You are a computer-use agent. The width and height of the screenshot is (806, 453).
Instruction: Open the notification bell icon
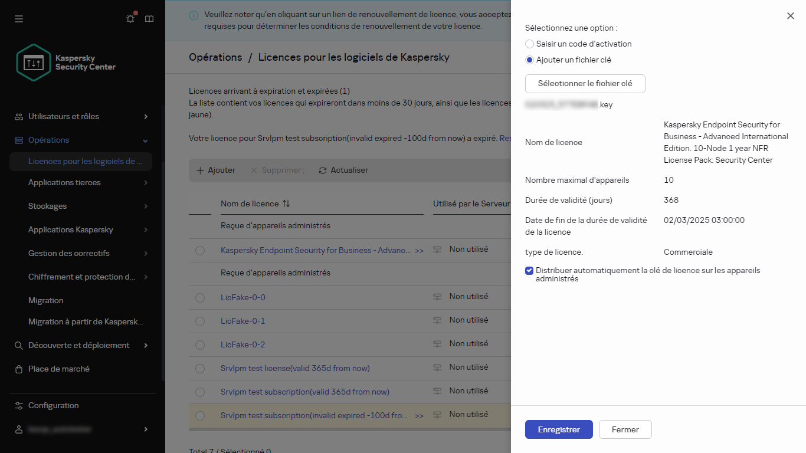[130, 18]
